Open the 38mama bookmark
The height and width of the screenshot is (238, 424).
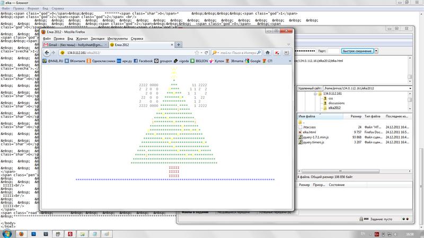(x=234, y=61)
